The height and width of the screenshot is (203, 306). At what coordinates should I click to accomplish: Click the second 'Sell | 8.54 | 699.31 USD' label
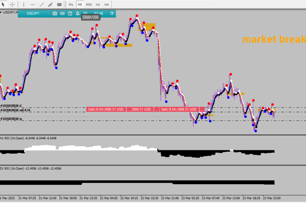click(179, 110)
